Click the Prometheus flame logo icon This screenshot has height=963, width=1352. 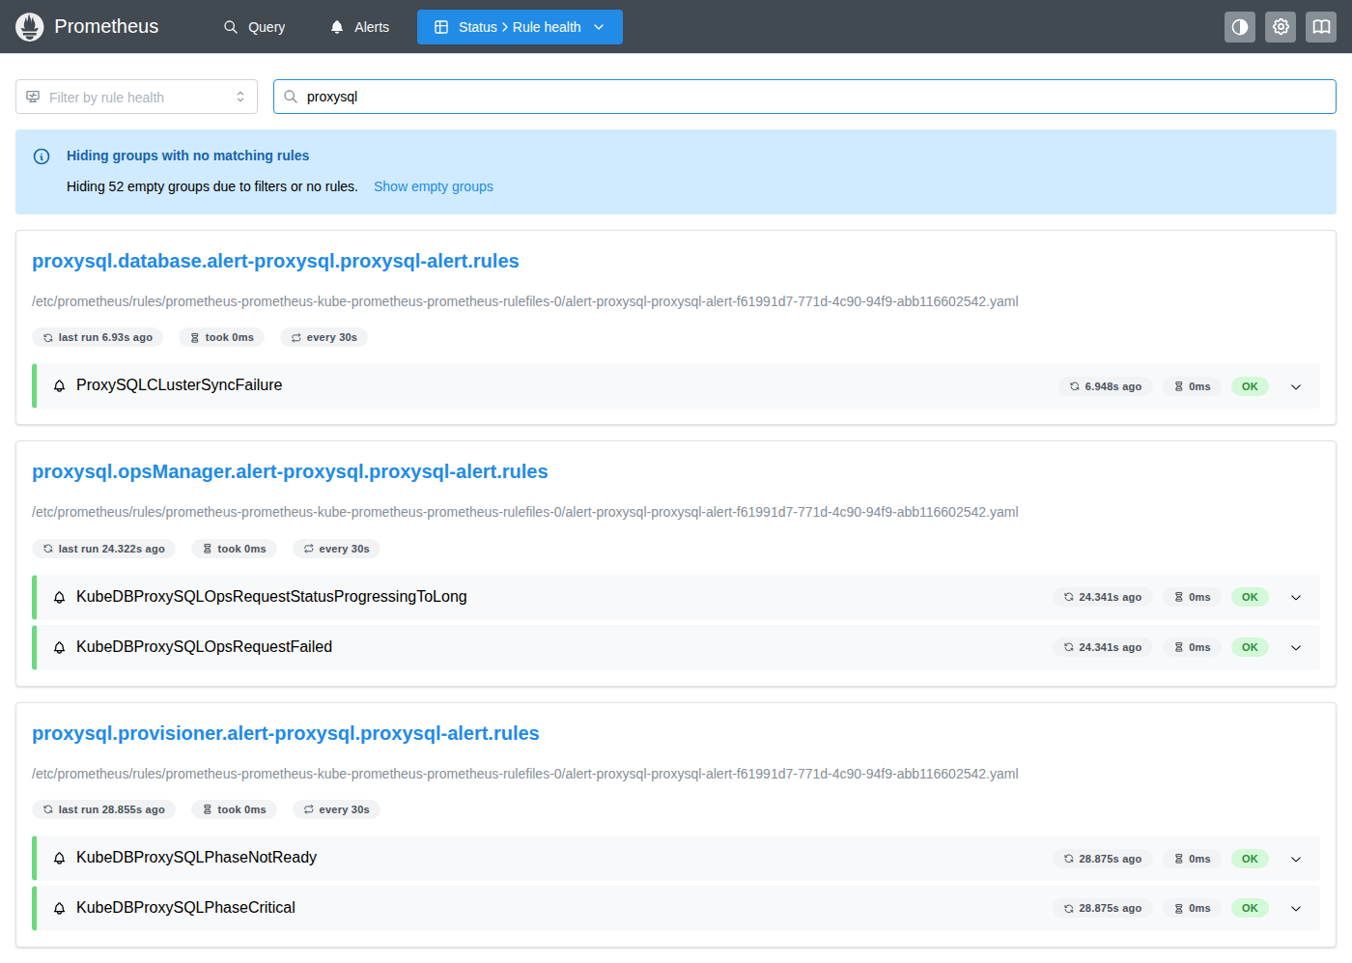point(30,27)
